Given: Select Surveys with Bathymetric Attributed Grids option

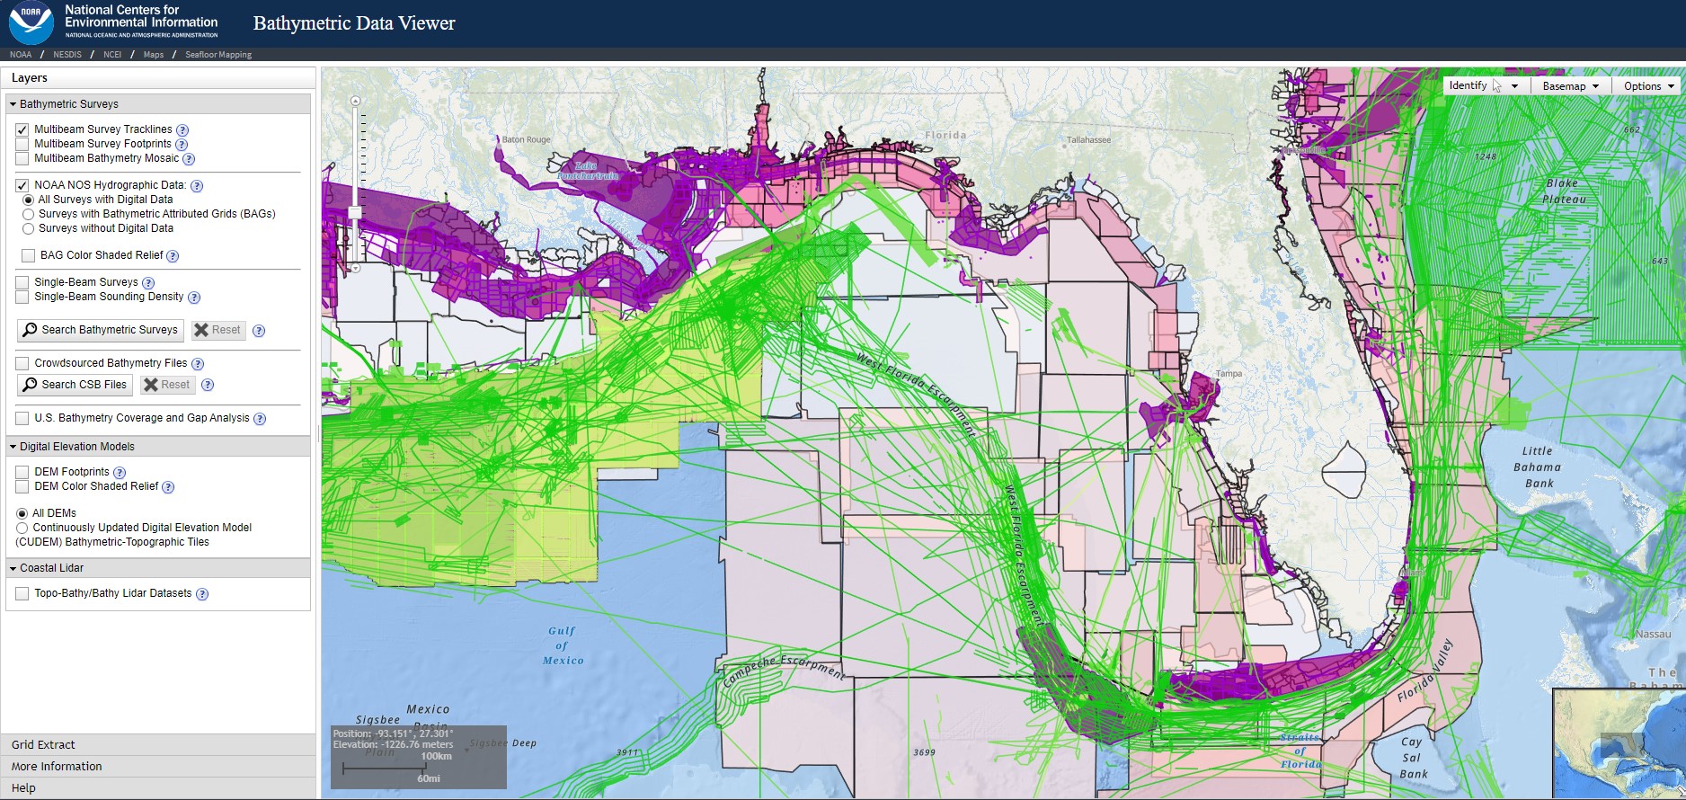Looking at the screenshot, I should pos(29,215).
